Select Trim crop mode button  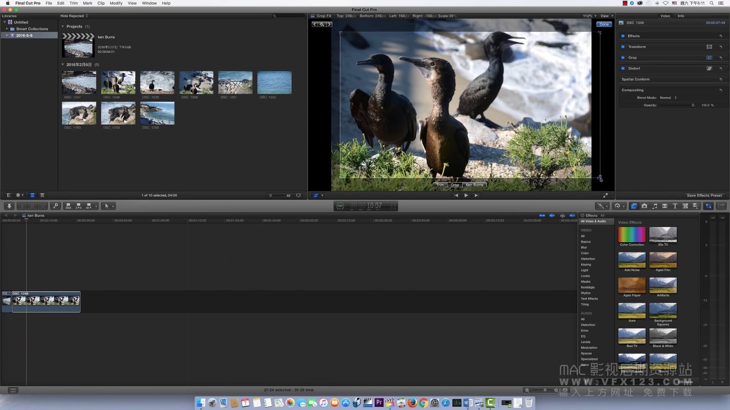pos(440,185)
